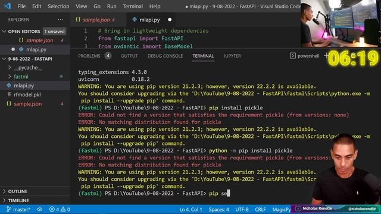Click the VS Code logo icon

pos(7,6)
